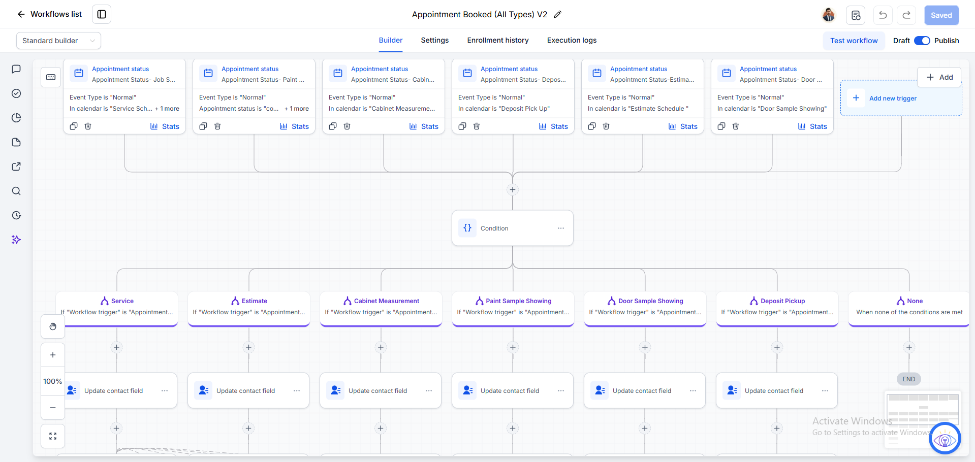Add action under the None branch

pyautogui.click(x=909, y=347)
